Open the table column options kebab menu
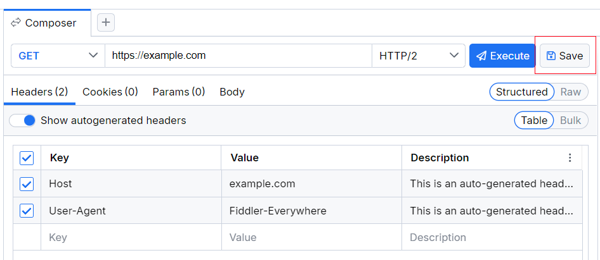Image resolution: width=600 pixels, height=260 pixels. pos(570,158)
